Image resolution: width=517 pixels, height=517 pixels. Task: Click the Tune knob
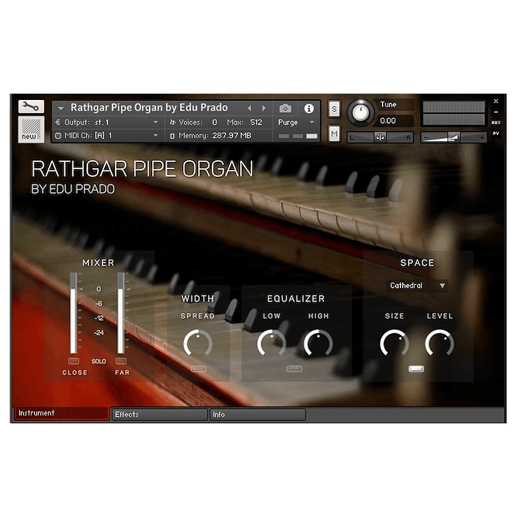[x=361, y=113]
